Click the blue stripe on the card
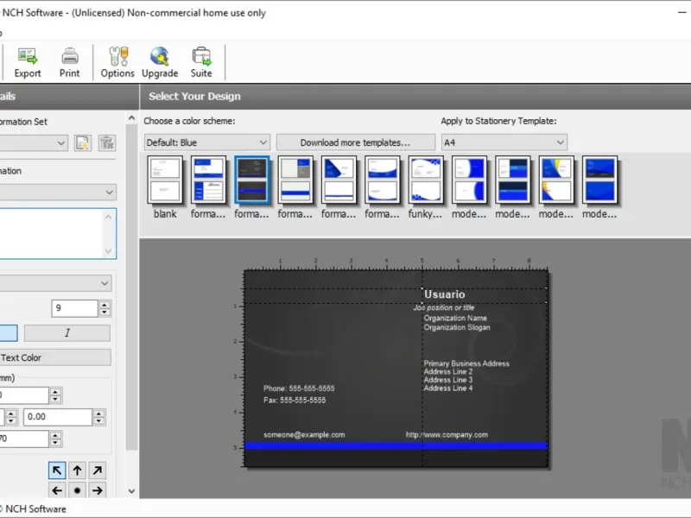 396,446
